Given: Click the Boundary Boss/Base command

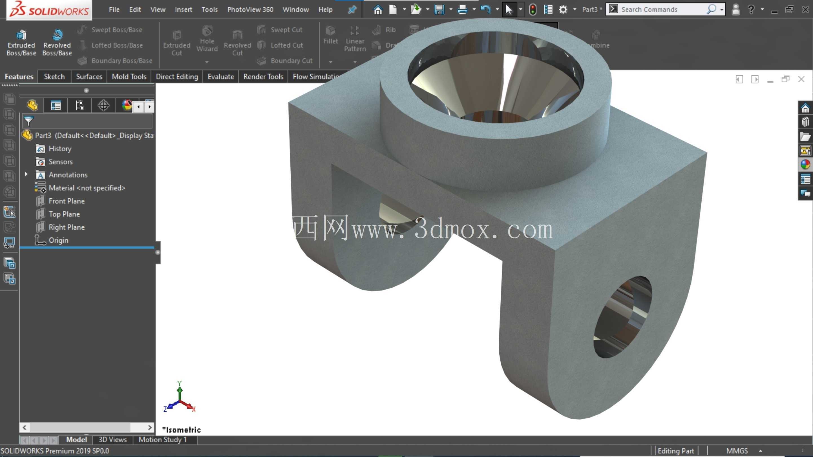Looking at the screenshot, I should pyautogui.click(x=115, y=61).
